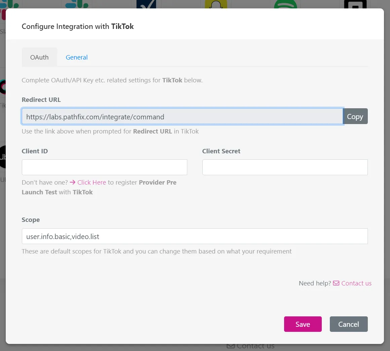Switch to the General tab
This screenshot has height=351, width=390.
77,57
